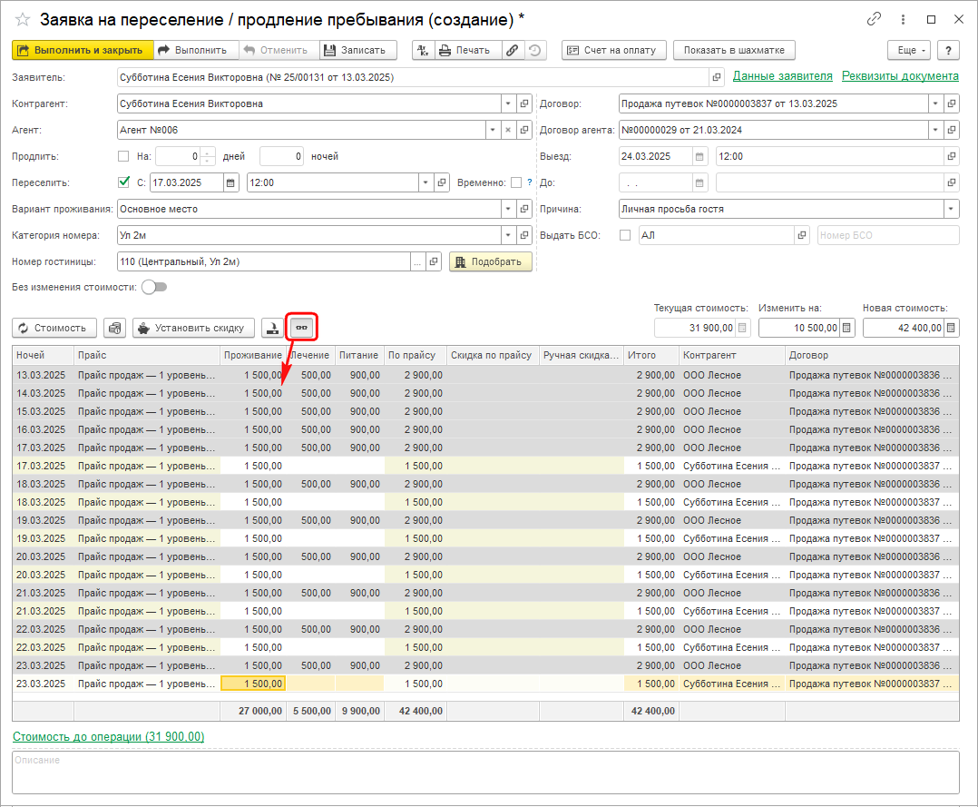The width and height of the screenshot is (978, 807).
Task: Expand the Причина dropdown list
Action: (951, 209)
